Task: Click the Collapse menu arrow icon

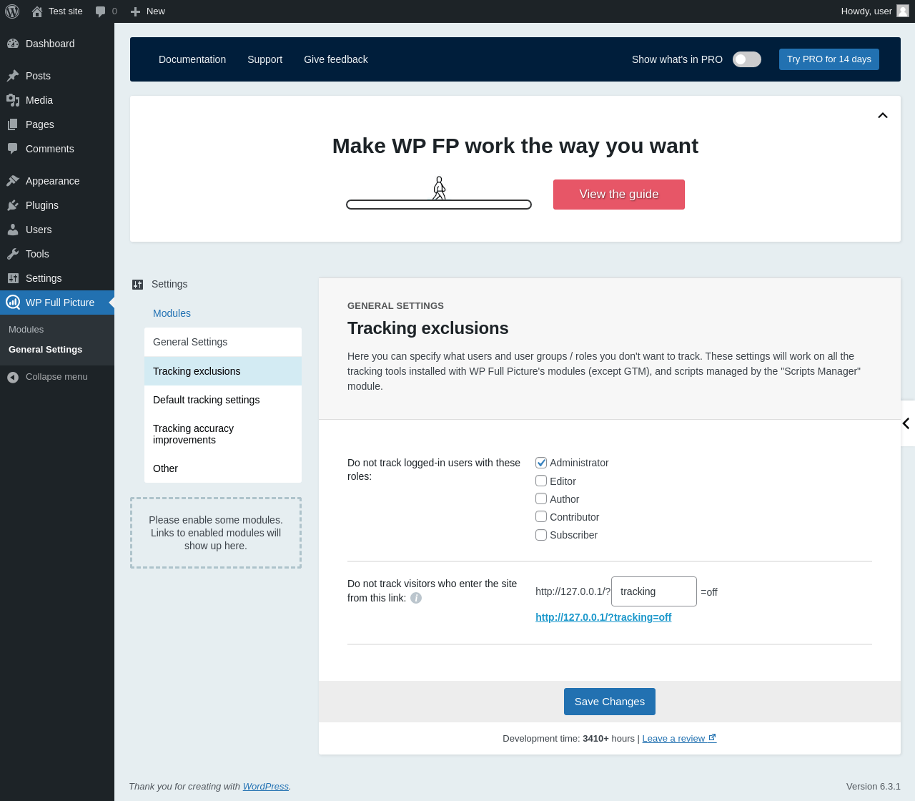Action: (x=13, y=377)
